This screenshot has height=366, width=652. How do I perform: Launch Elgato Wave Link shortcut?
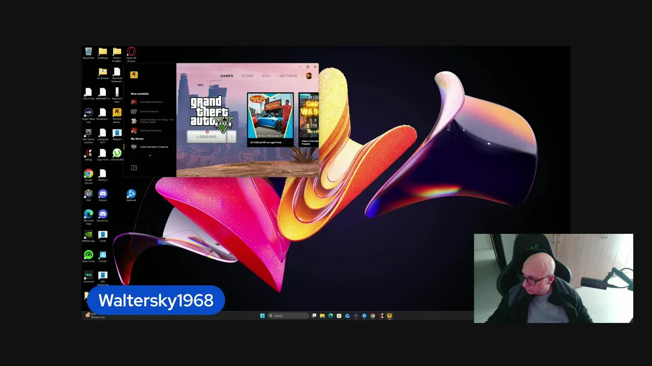pos(89,115)
